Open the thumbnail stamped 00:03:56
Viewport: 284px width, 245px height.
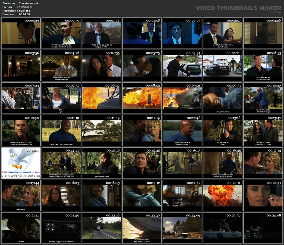pos(21,66)
